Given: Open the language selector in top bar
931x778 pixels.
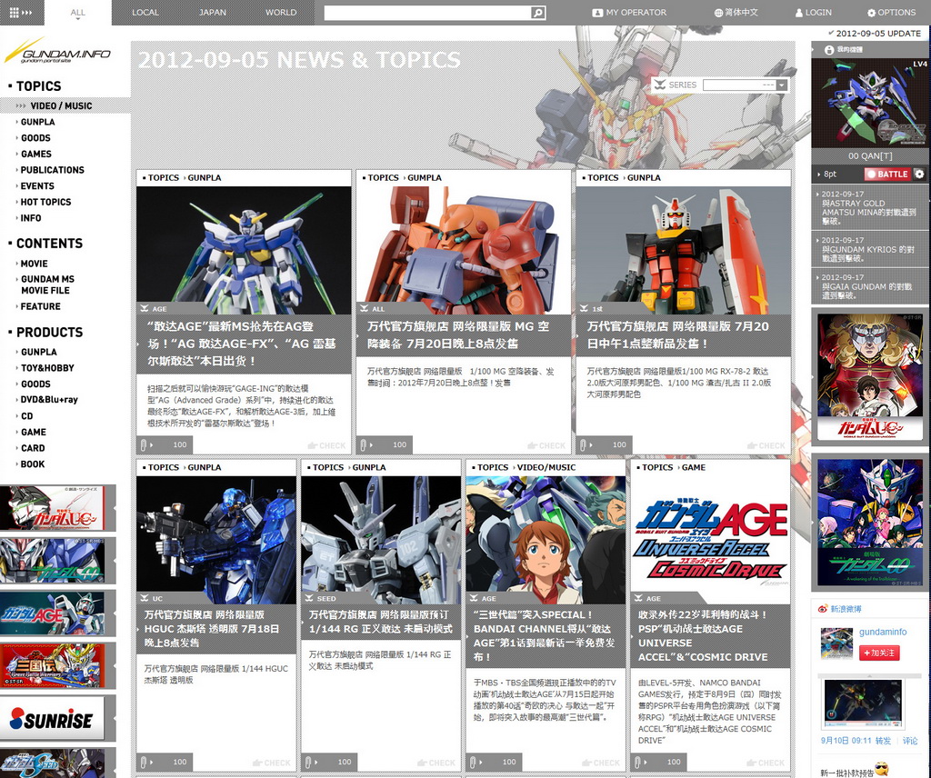Looking at the screenshot, I should [736, 13].
